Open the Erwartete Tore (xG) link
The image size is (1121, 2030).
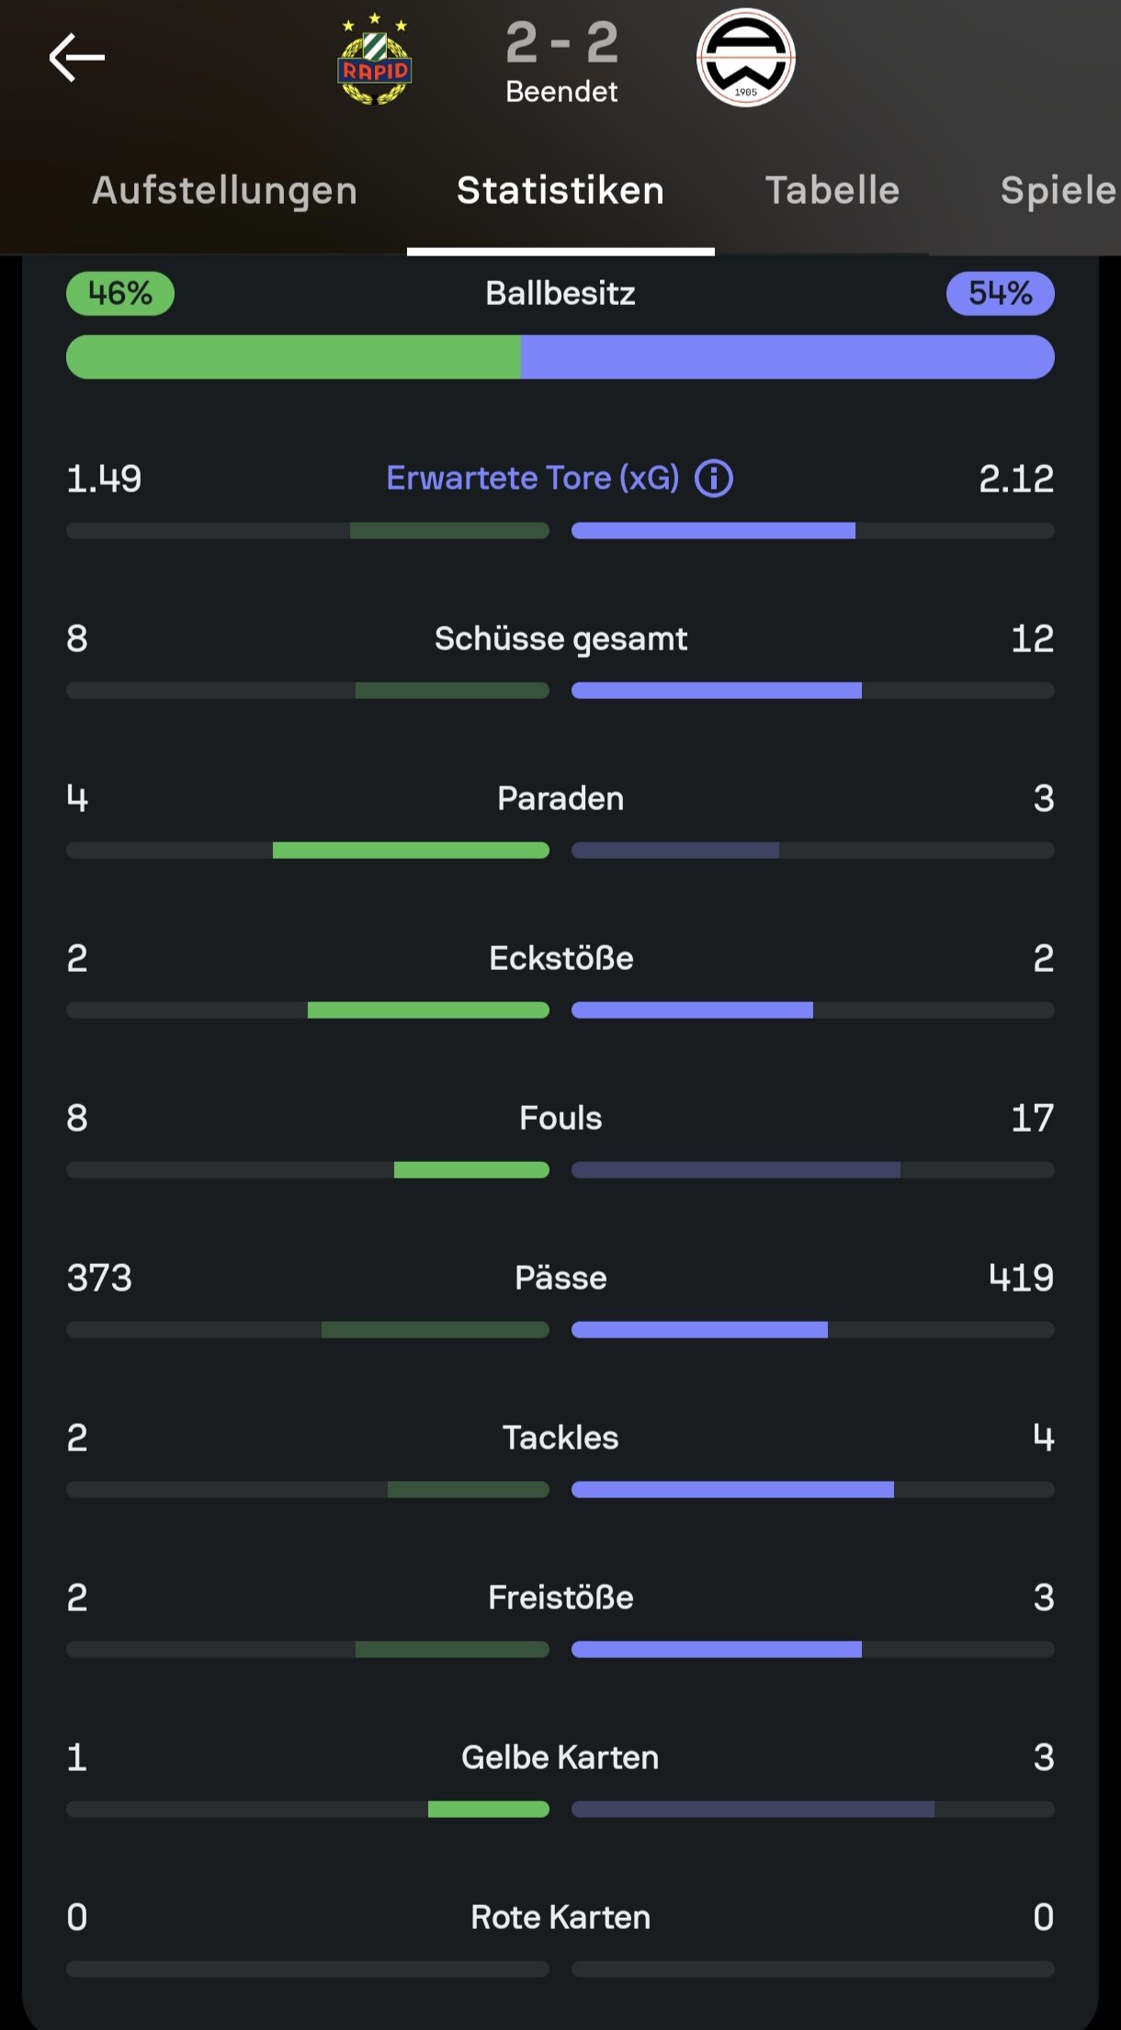point(533,479)
